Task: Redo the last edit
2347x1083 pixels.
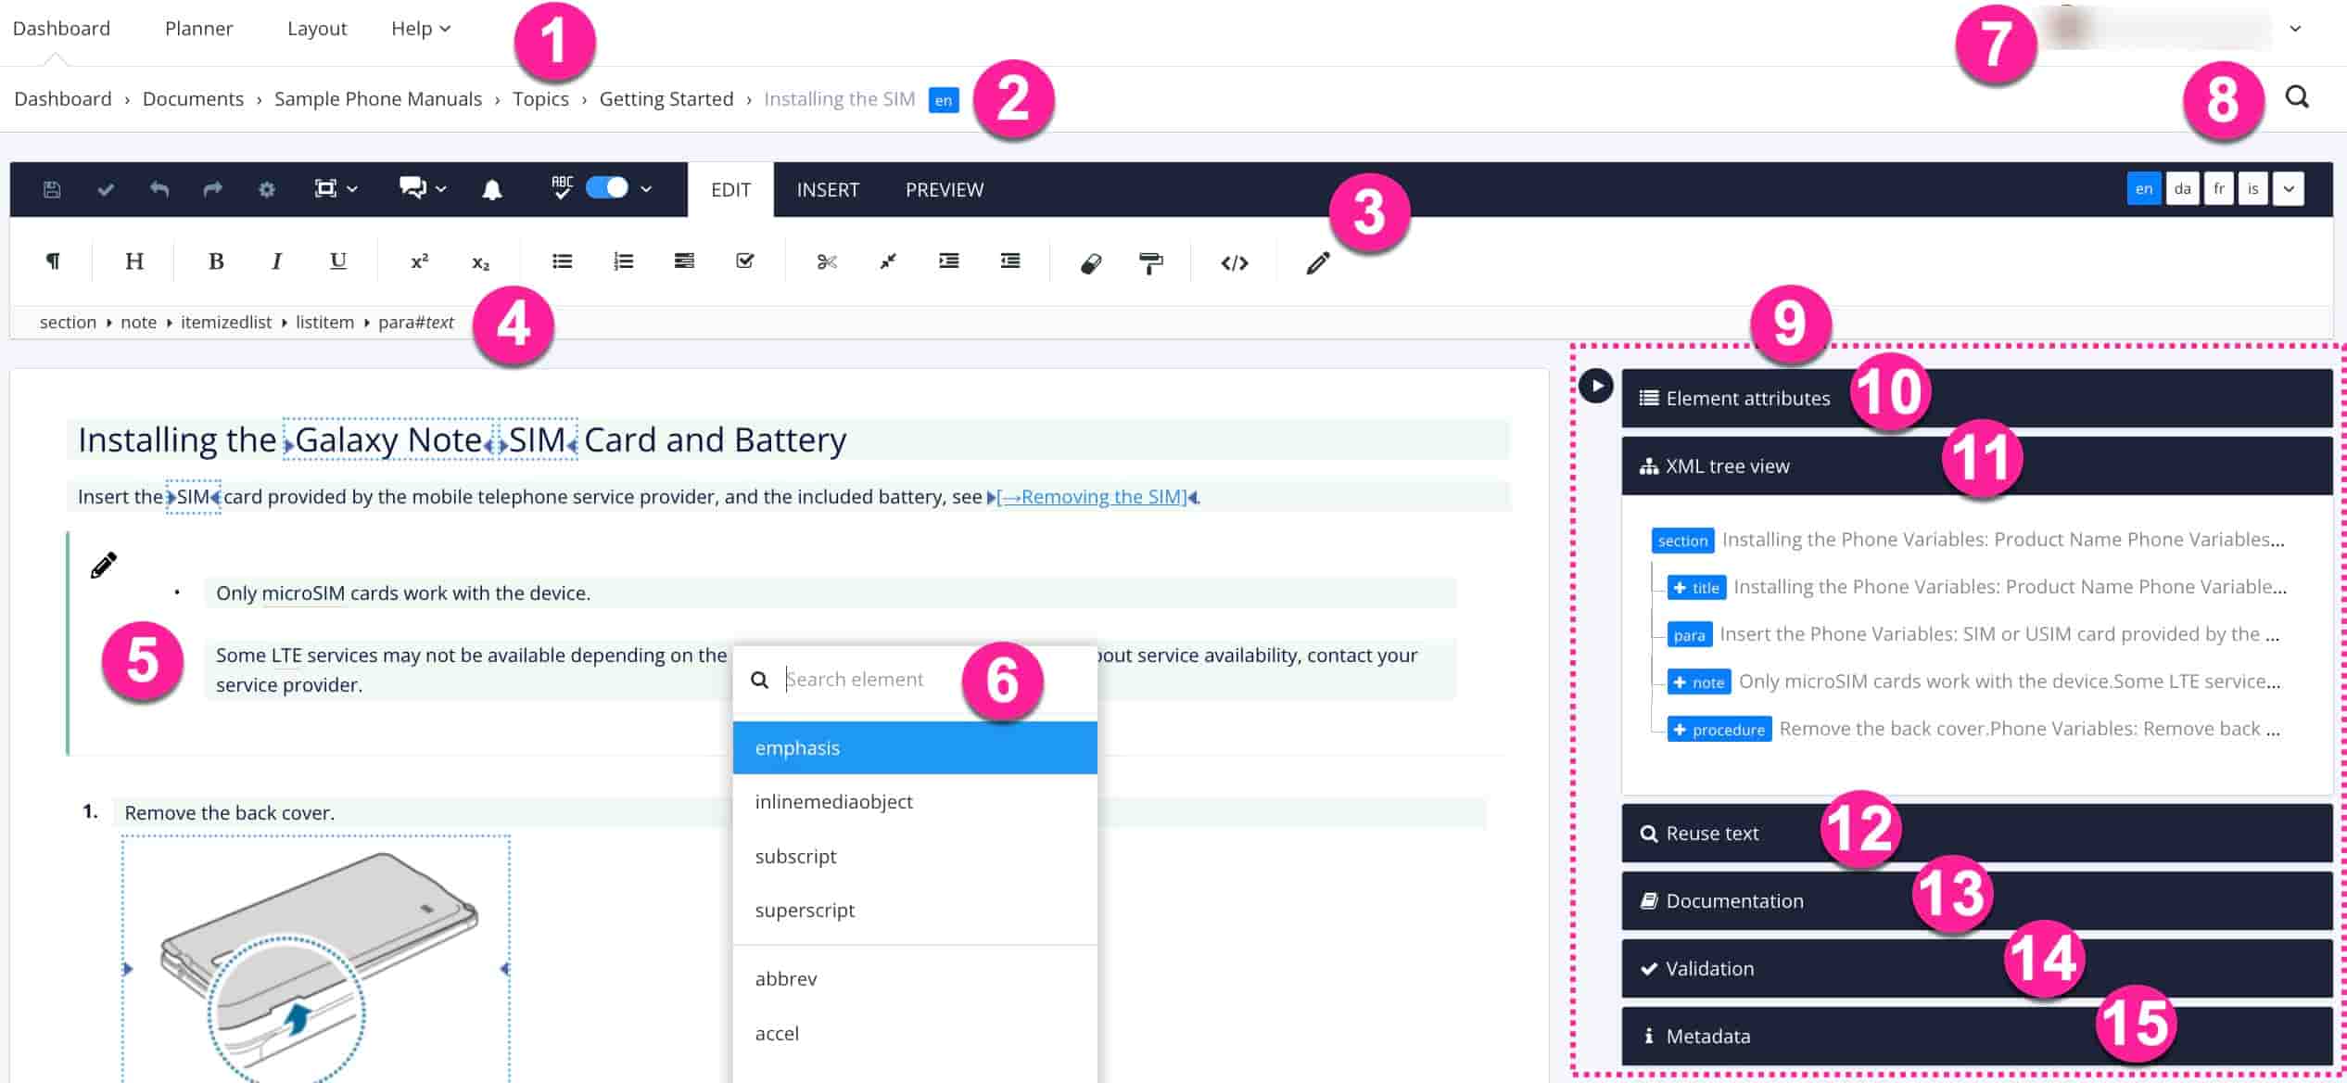Action: pos(211,189)
